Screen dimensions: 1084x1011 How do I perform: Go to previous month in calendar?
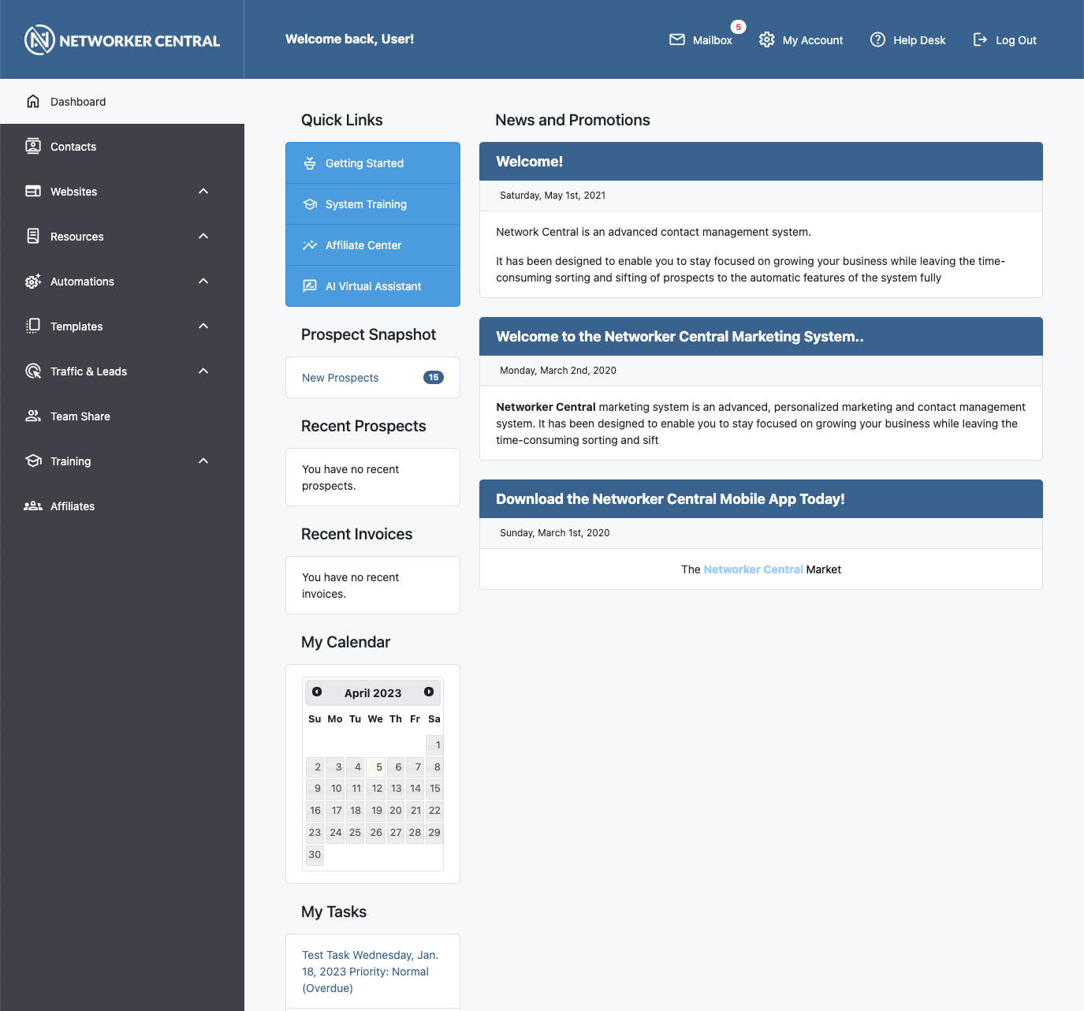[317, 692]
